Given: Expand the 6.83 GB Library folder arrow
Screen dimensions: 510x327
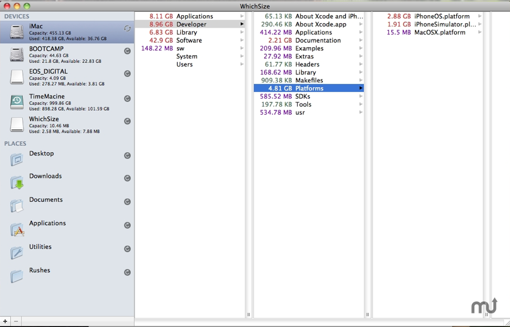Looking at the screenshot, I should click(x=242, y=32).
